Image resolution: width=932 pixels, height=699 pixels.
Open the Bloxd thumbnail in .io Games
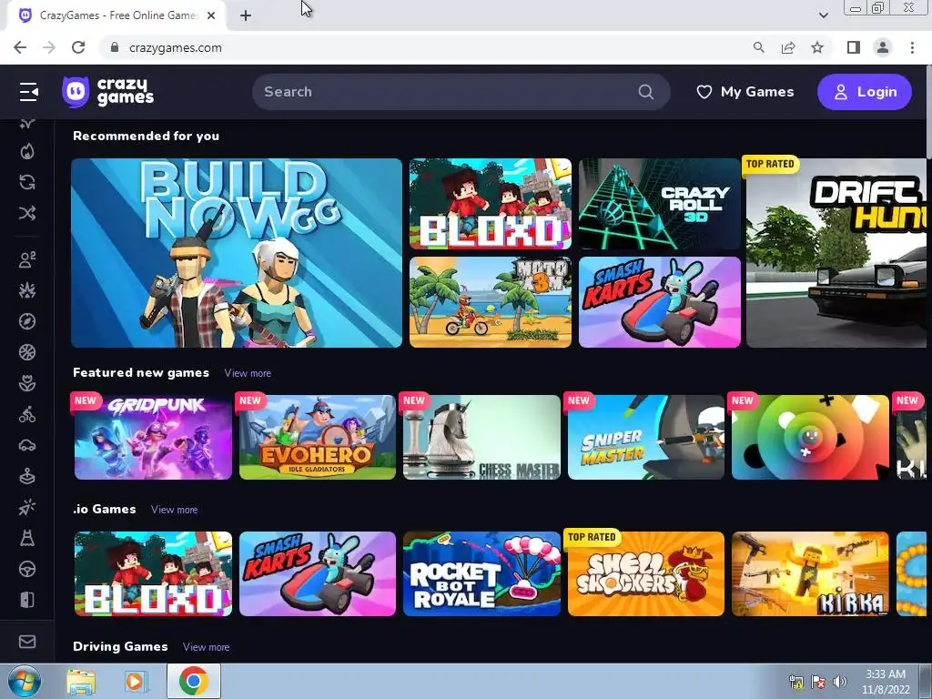(x=153, y=574)
